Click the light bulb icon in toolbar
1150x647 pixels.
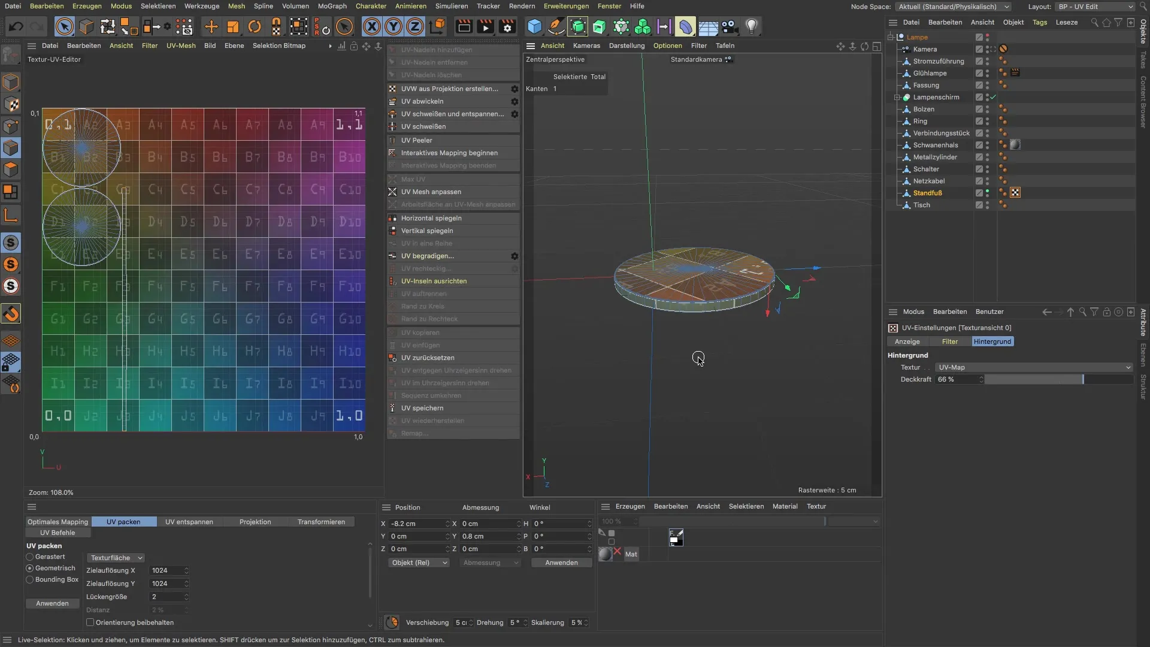click(x=752, y=27)
